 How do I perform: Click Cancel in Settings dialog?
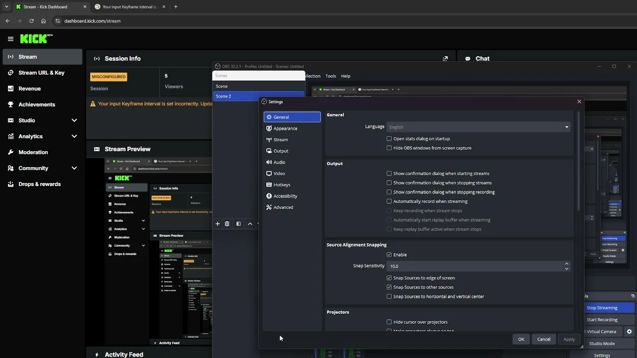click(544, 339)
